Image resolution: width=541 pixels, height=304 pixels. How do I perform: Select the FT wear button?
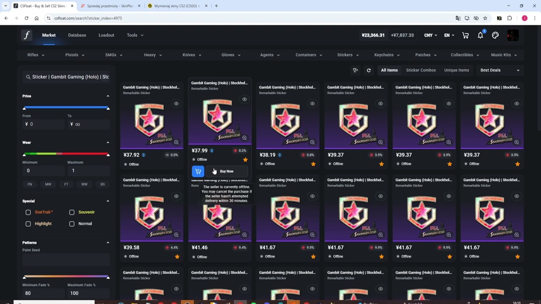[66, 184]
